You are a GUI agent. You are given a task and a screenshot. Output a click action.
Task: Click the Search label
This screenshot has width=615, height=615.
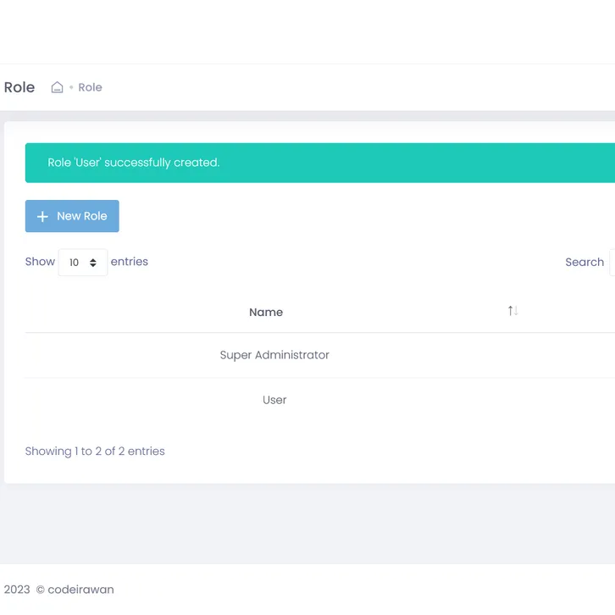tap(584, 263)
